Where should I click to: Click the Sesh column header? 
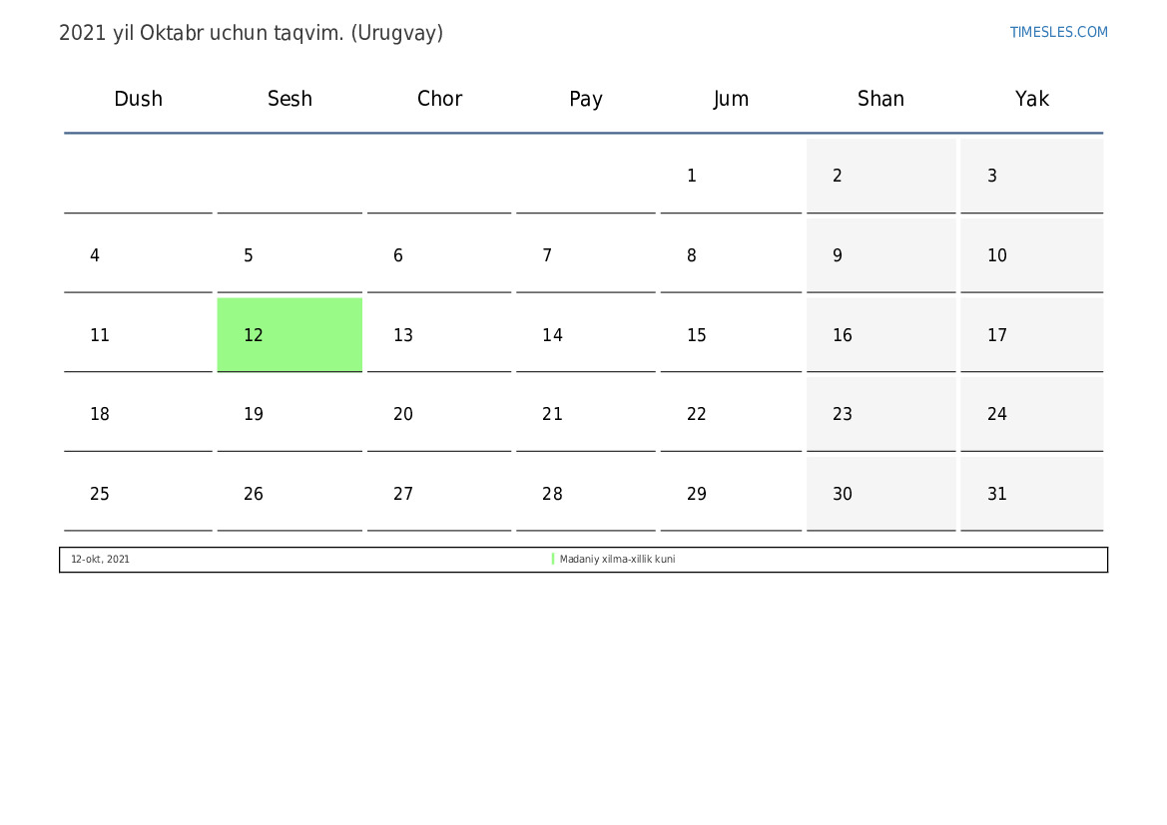point(290,99)
